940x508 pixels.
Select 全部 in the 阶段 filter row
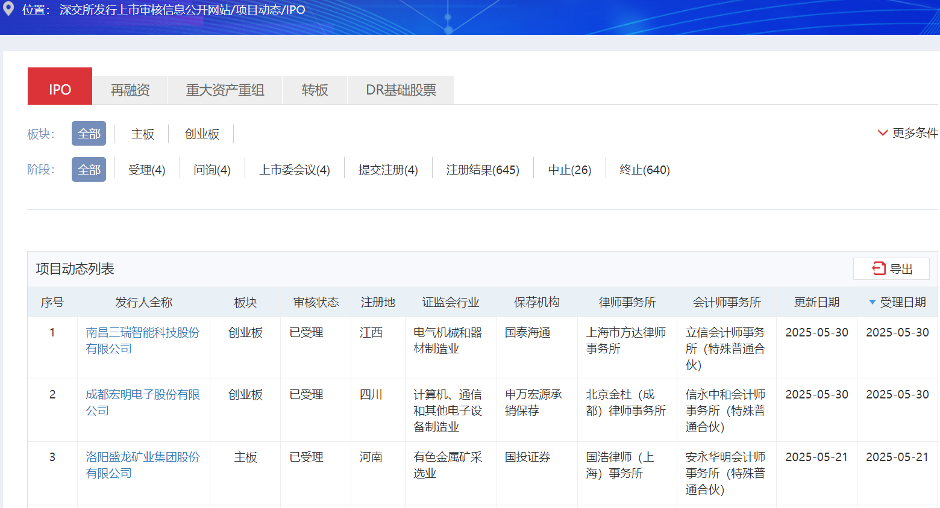89,170
